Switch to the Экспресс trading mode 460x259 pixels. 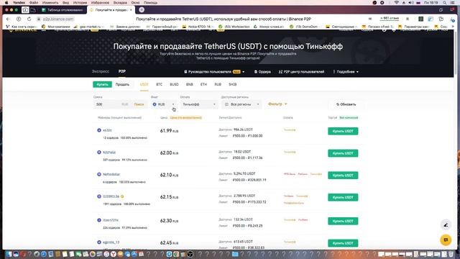tap(101, 71)
